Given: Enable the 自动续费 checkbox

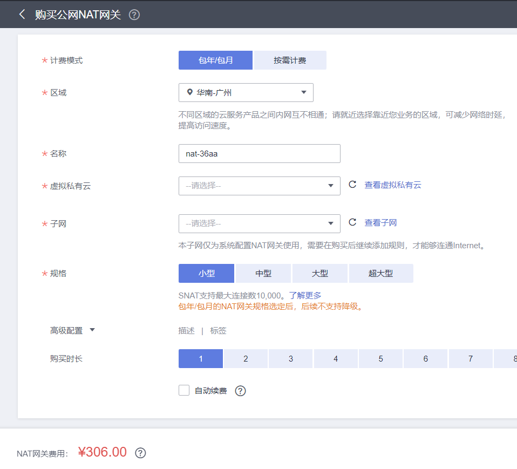Looking at the screenshot, I should (x=184, y=390).
